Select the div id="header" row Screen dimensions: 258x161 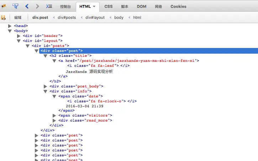click(x=43, y=36)
